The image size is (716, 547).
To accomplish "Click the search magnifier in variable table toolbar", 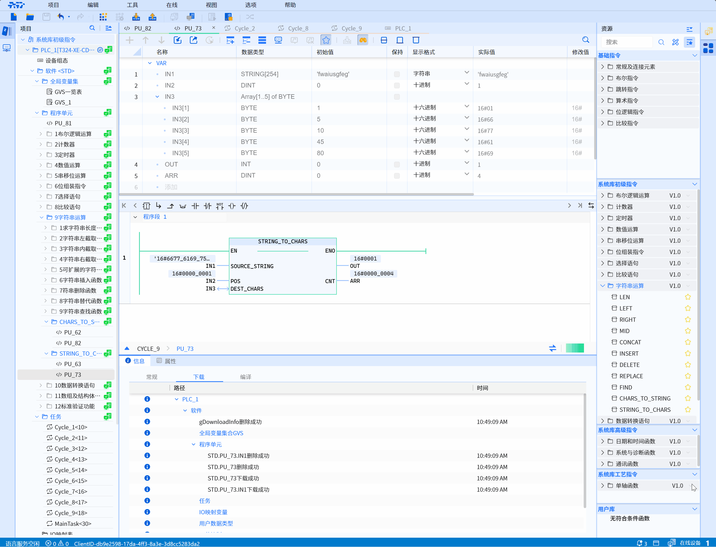I will [x=585, y=40].
